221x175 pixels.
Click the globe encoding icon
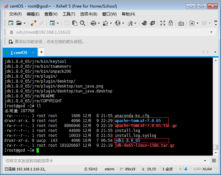[x=118, y=23]
